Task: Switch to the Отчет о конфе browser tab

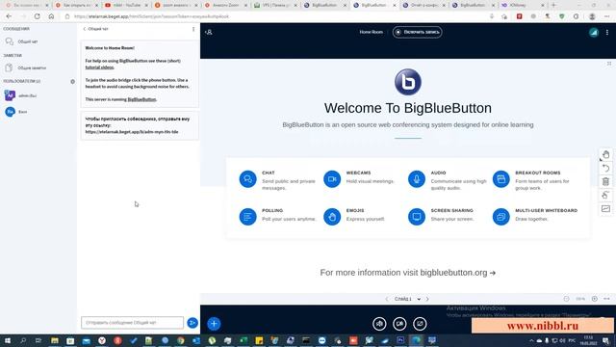Action: click(424, 6)
